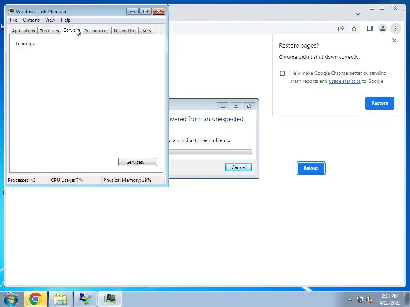Minimize the problem report dialog
The image size is (410, 307).
[x=223, y=106]
